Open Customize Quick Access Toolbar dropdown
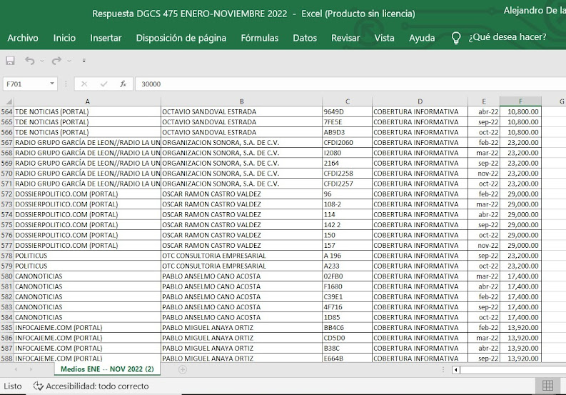The image size is (566, 395). (x=84, y=61)
